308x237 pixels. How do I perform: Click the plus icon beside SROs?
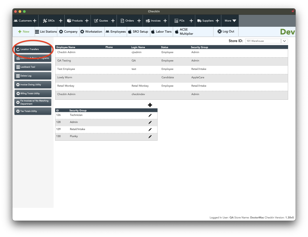point(61,21)
